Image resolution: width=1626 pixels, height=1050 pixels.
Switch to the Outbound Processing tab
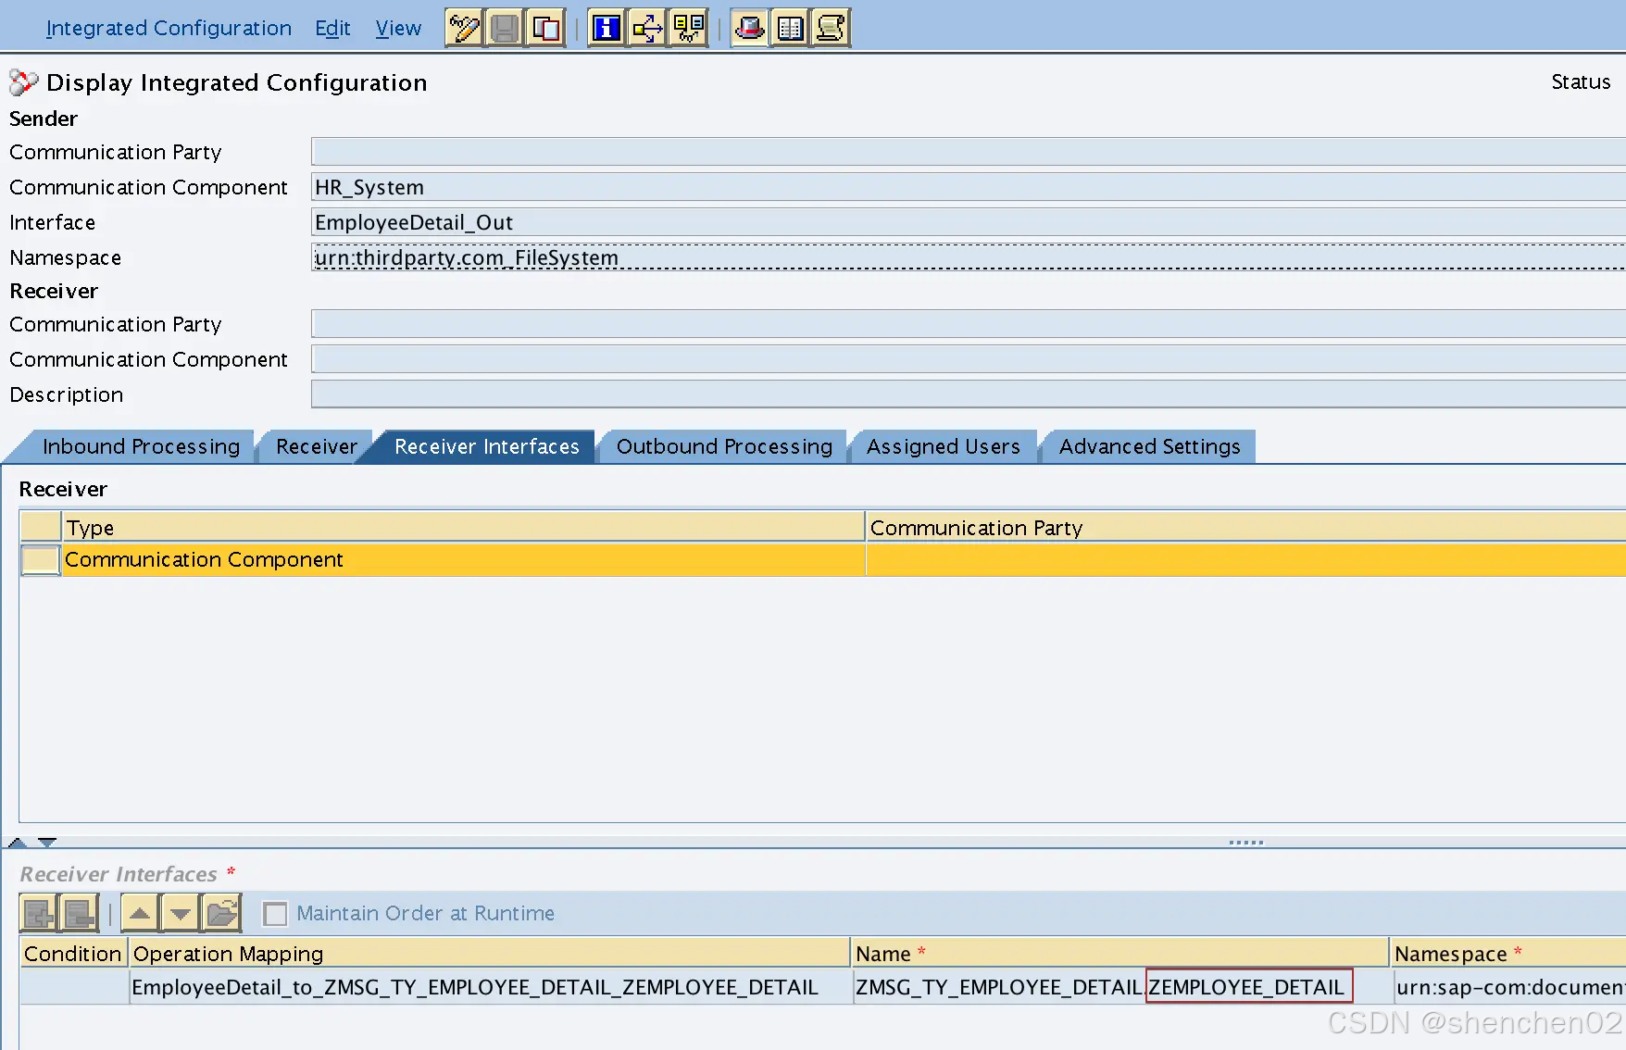pyautogui.click(x=723, y=446)
